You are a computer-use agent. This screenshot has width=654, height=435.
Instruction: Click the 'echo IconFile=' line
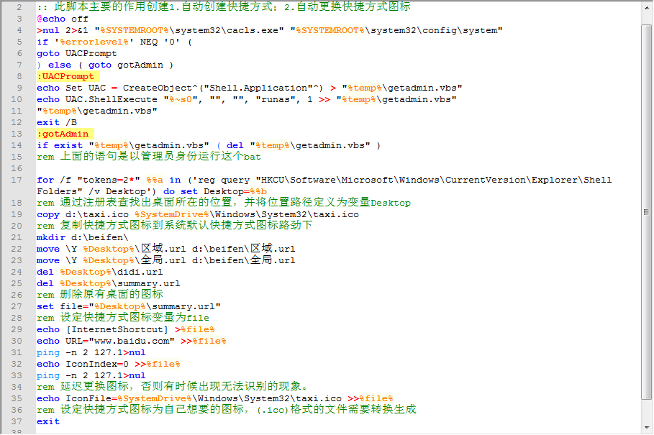(215, 399)
